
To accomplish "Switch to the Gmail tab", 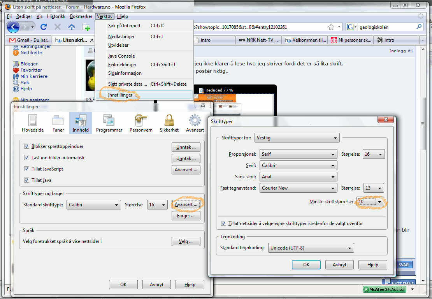I will 30,40.
